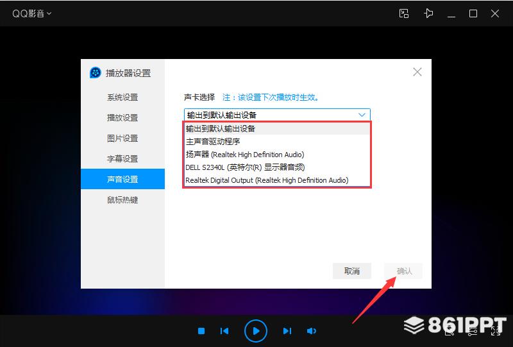Go to the 图片设置 tab
The height and width of the screenshot is (347, 513).
click(x=122, y=138)
